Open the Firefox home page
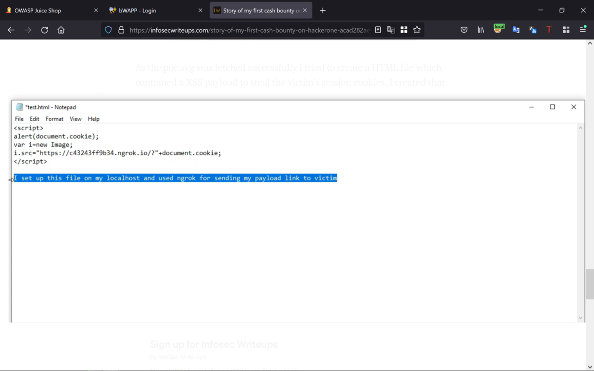This screenshot has height=371, width=594. pos(61,30)
